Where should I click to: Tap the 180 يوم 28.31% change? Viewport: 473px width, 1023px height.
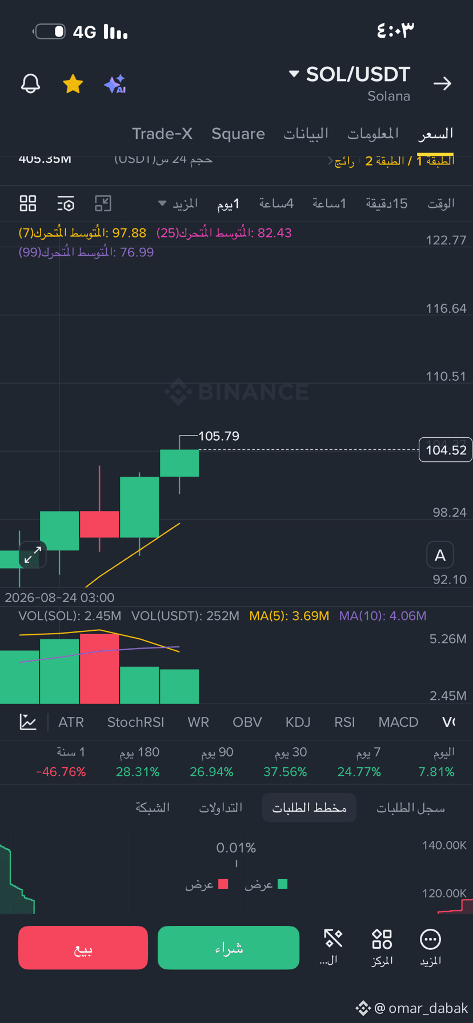point(138,762)
